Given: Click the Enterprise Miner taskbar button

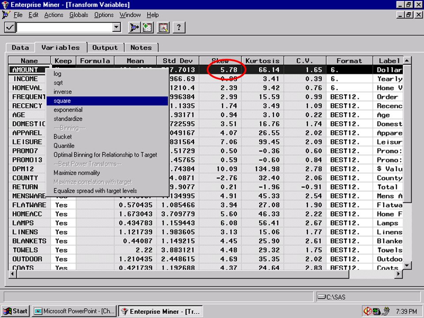Looking at the screenshot, I should point(161,311).
